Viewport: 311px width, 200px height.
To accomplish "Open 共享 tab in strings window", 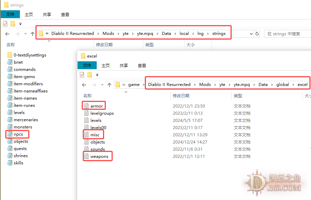I will (47, 14).
